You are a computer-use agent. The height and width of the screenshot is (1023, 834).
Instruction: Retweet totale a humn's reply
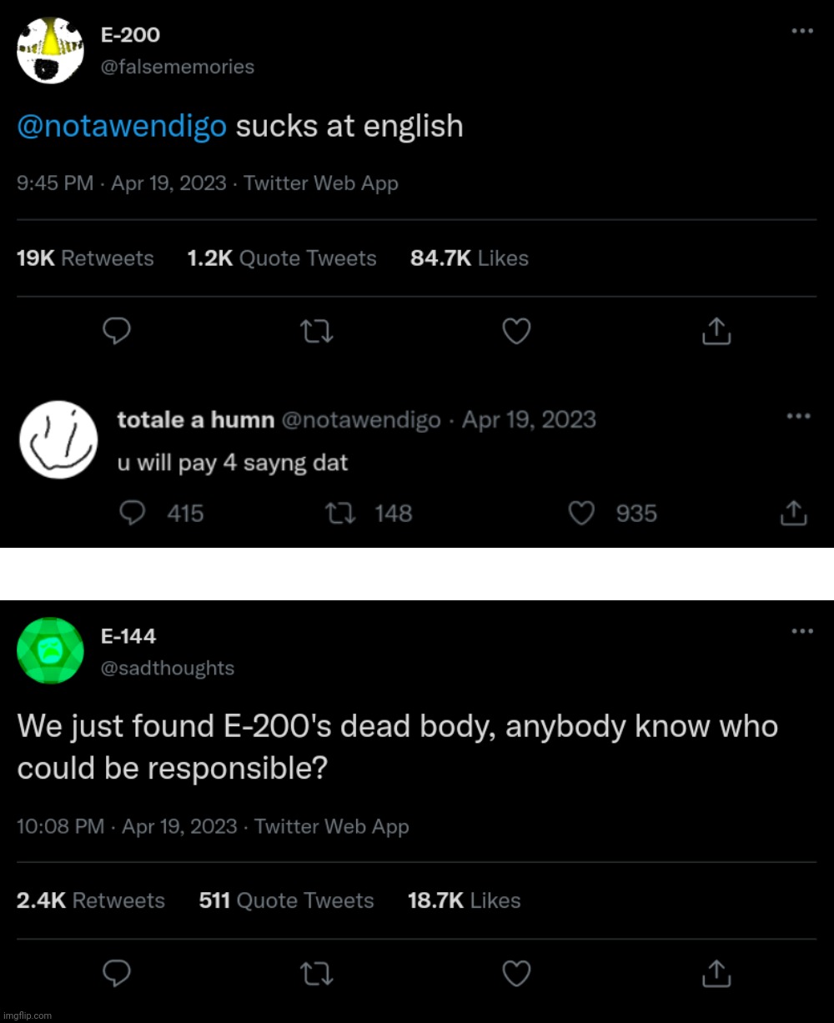(341, 513)
